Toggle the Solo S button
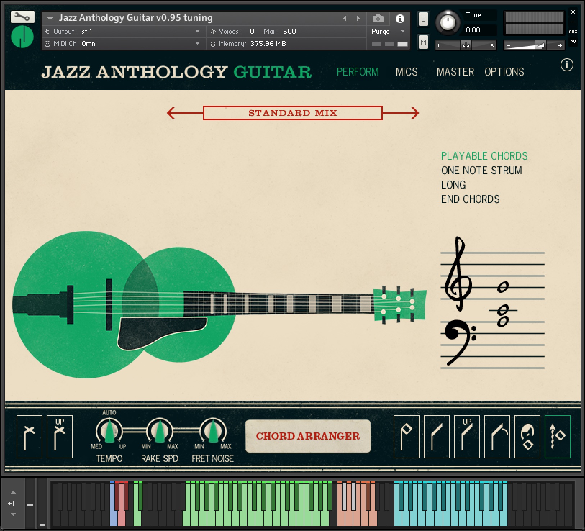 [423, 19]
